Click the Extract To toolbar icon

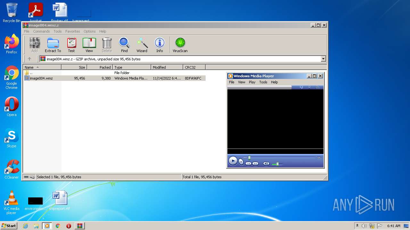point(53,45)
